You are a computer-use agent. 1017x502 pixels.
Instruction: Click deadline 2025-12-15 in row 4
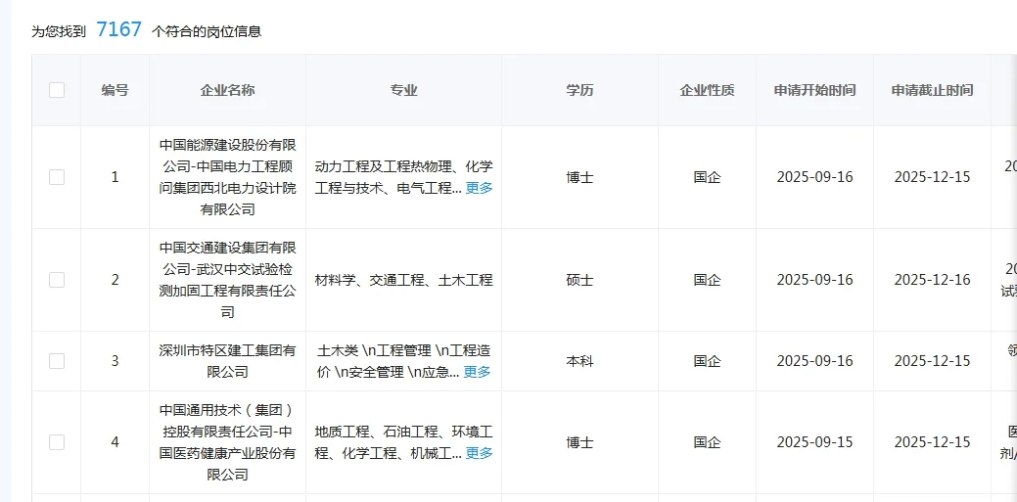(x=932, y=442)
